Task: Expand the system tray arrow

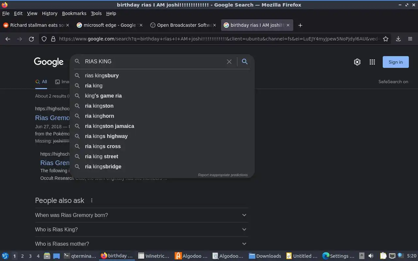Action: click(362, 256)
